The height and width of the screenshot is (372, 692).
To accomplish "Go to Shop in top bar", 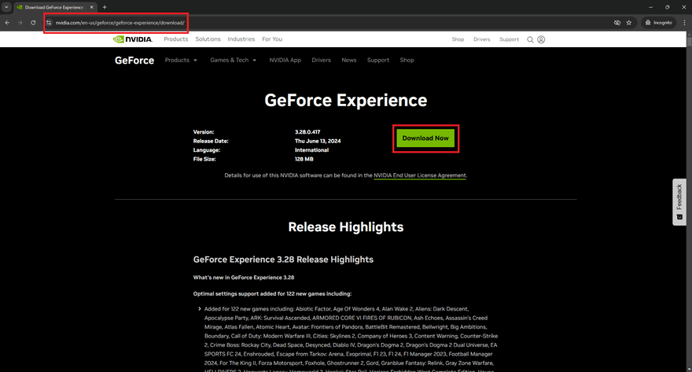I will click(x=458, y=39).
